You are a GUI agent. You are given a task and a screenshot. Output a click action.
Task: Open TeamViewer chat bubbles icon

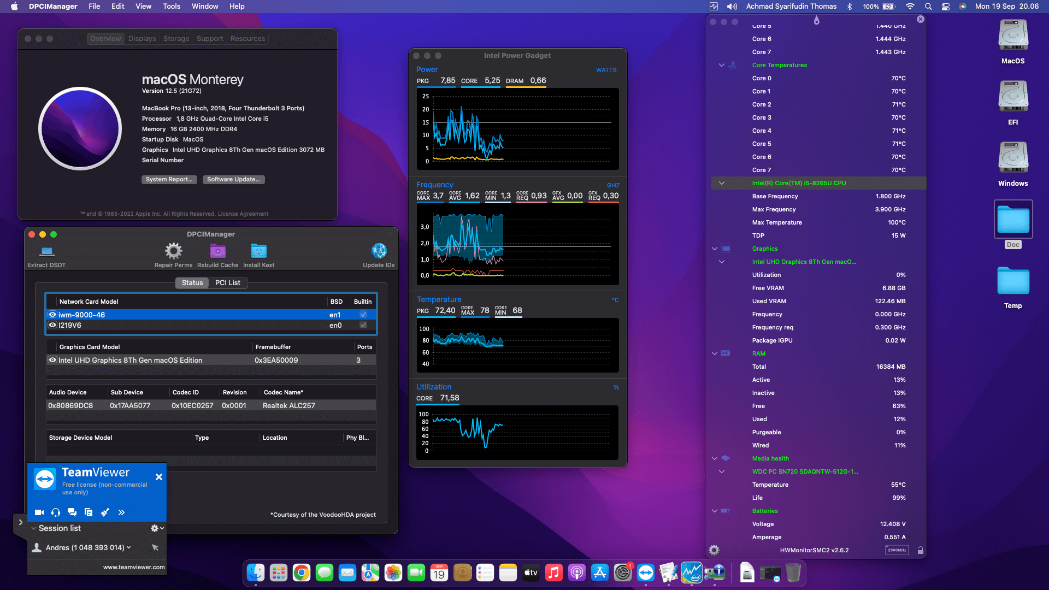72,512
